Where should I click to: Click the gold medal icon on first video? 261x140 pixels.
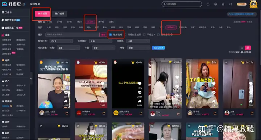pyautogui.click(x=41, y=62)
